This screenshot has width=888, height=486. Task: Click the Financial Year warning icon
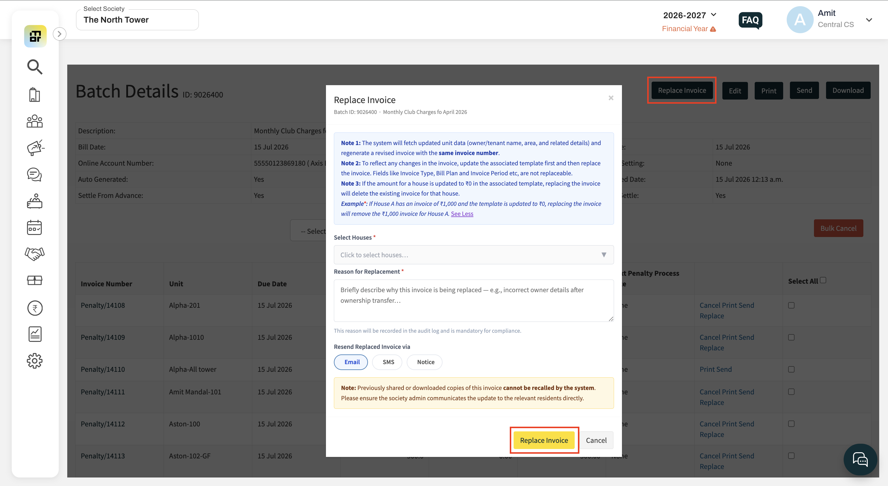tap(713, 29)
